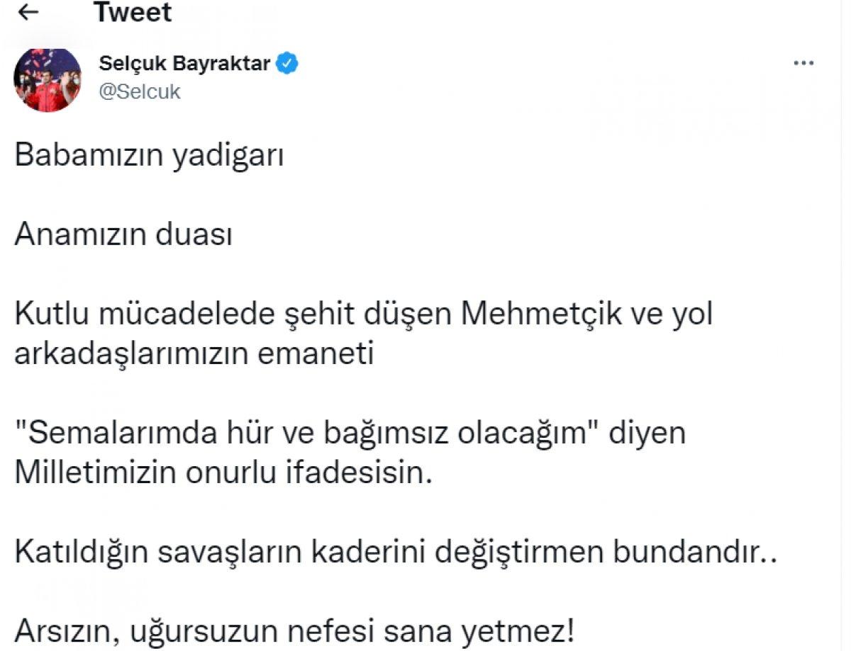Open report options via the ellipsis menu
851x651 pixels.
point(803,62)
